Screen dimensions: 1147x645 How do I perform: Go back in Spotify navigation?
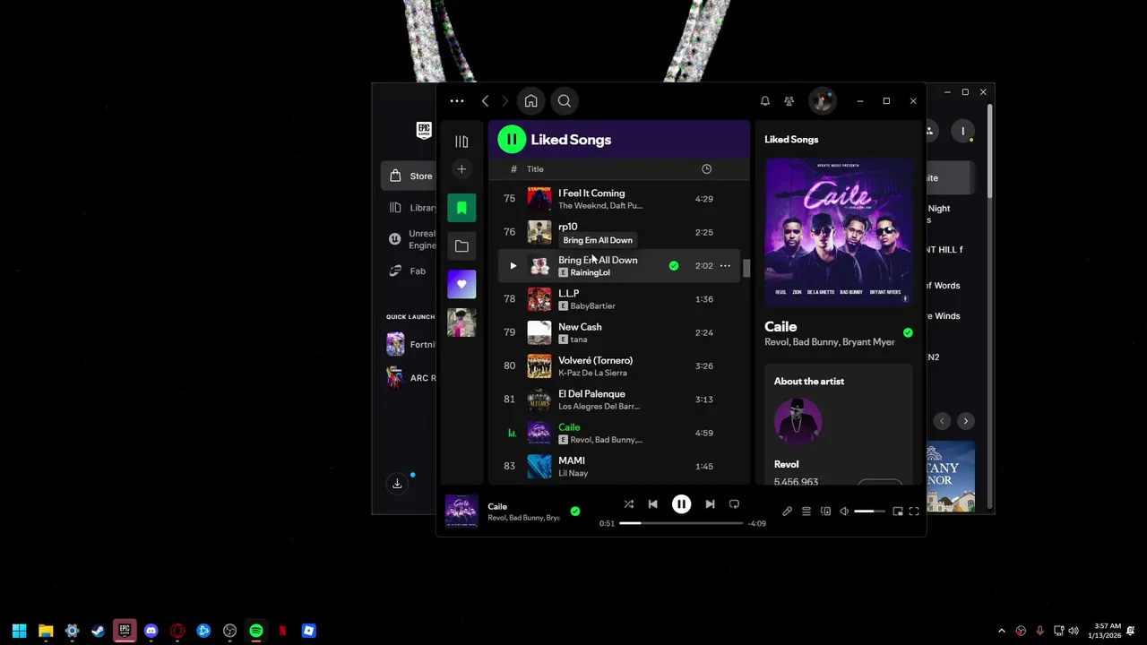[485, 101]
